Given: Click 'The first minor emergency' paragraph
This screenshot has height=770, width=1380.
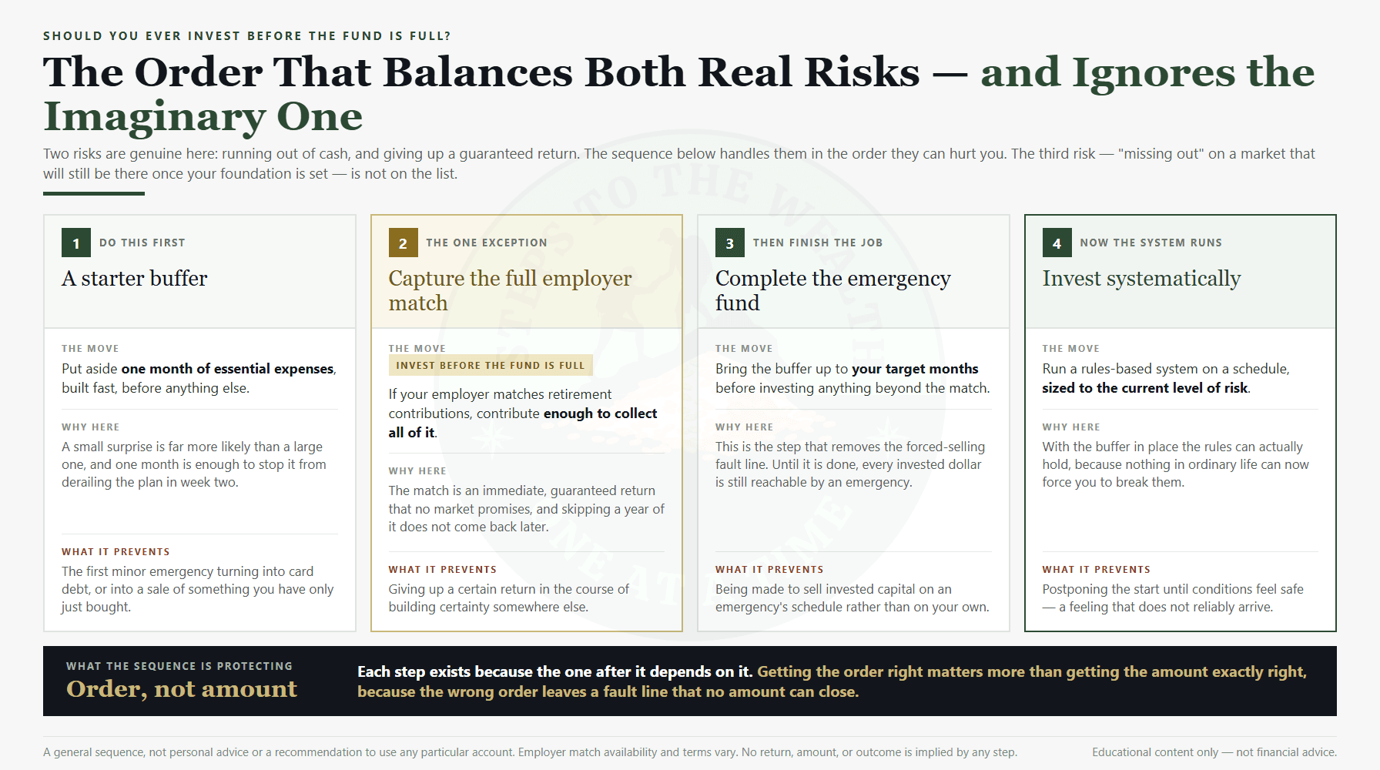Looking at the screenshot, I should pos(198,589).
